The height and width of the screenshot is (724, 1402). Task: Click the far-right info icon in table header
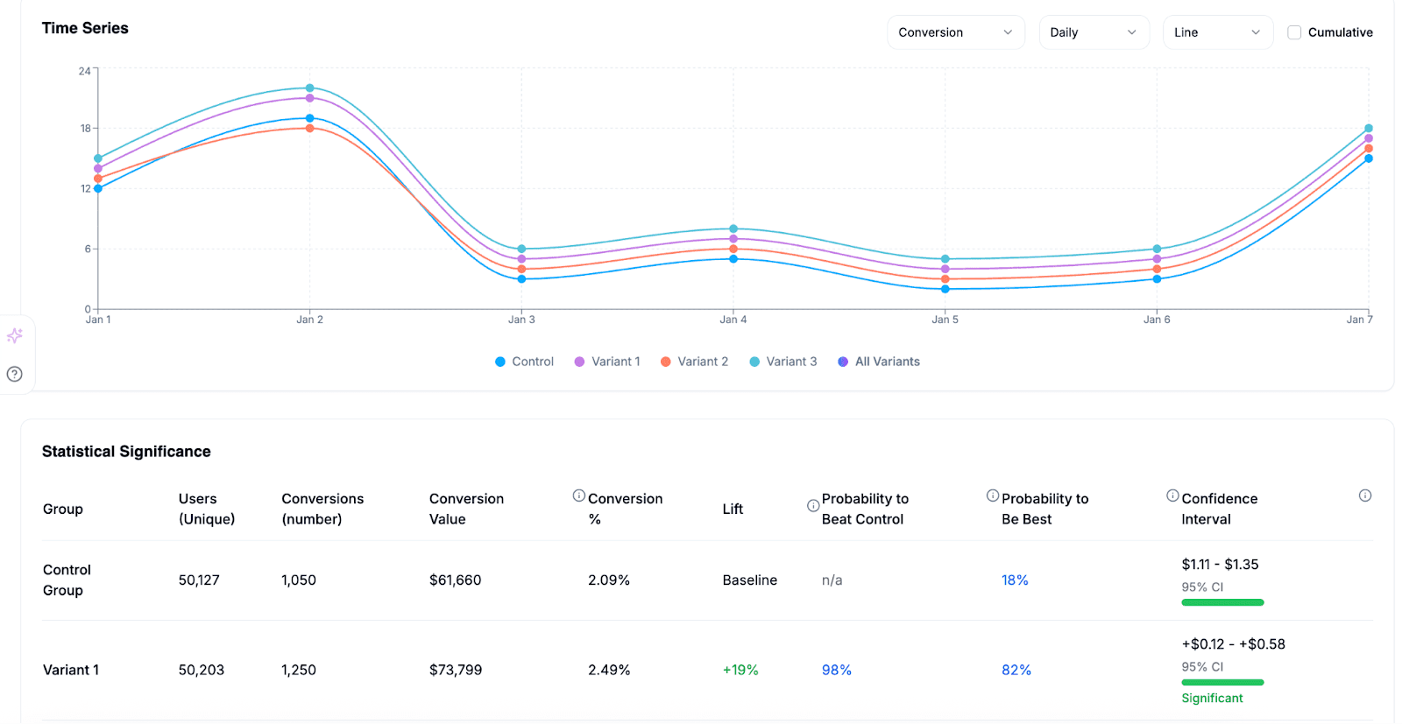(x=1364, y=496)
